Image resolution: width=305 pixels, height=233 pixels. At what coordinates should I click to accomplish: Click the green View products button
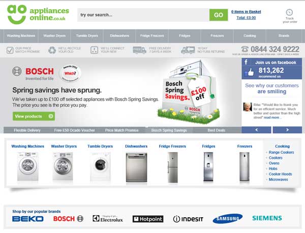[34, 116]
